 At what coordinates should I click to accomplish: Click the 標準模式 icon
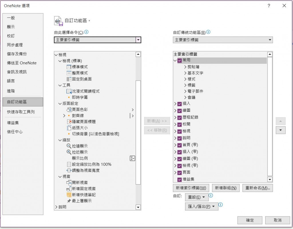[x=69, y=67]
